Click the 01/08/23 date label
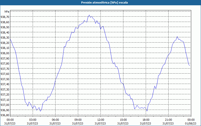Image resolution: width=201 pixels, height=126 pixels. pyautogui.click(x=191, y=123)
